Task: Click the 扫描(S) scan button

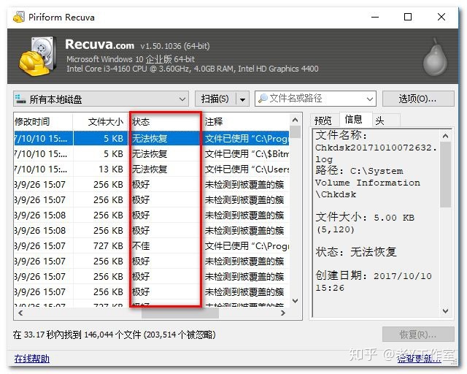Action: pos(215,99)
